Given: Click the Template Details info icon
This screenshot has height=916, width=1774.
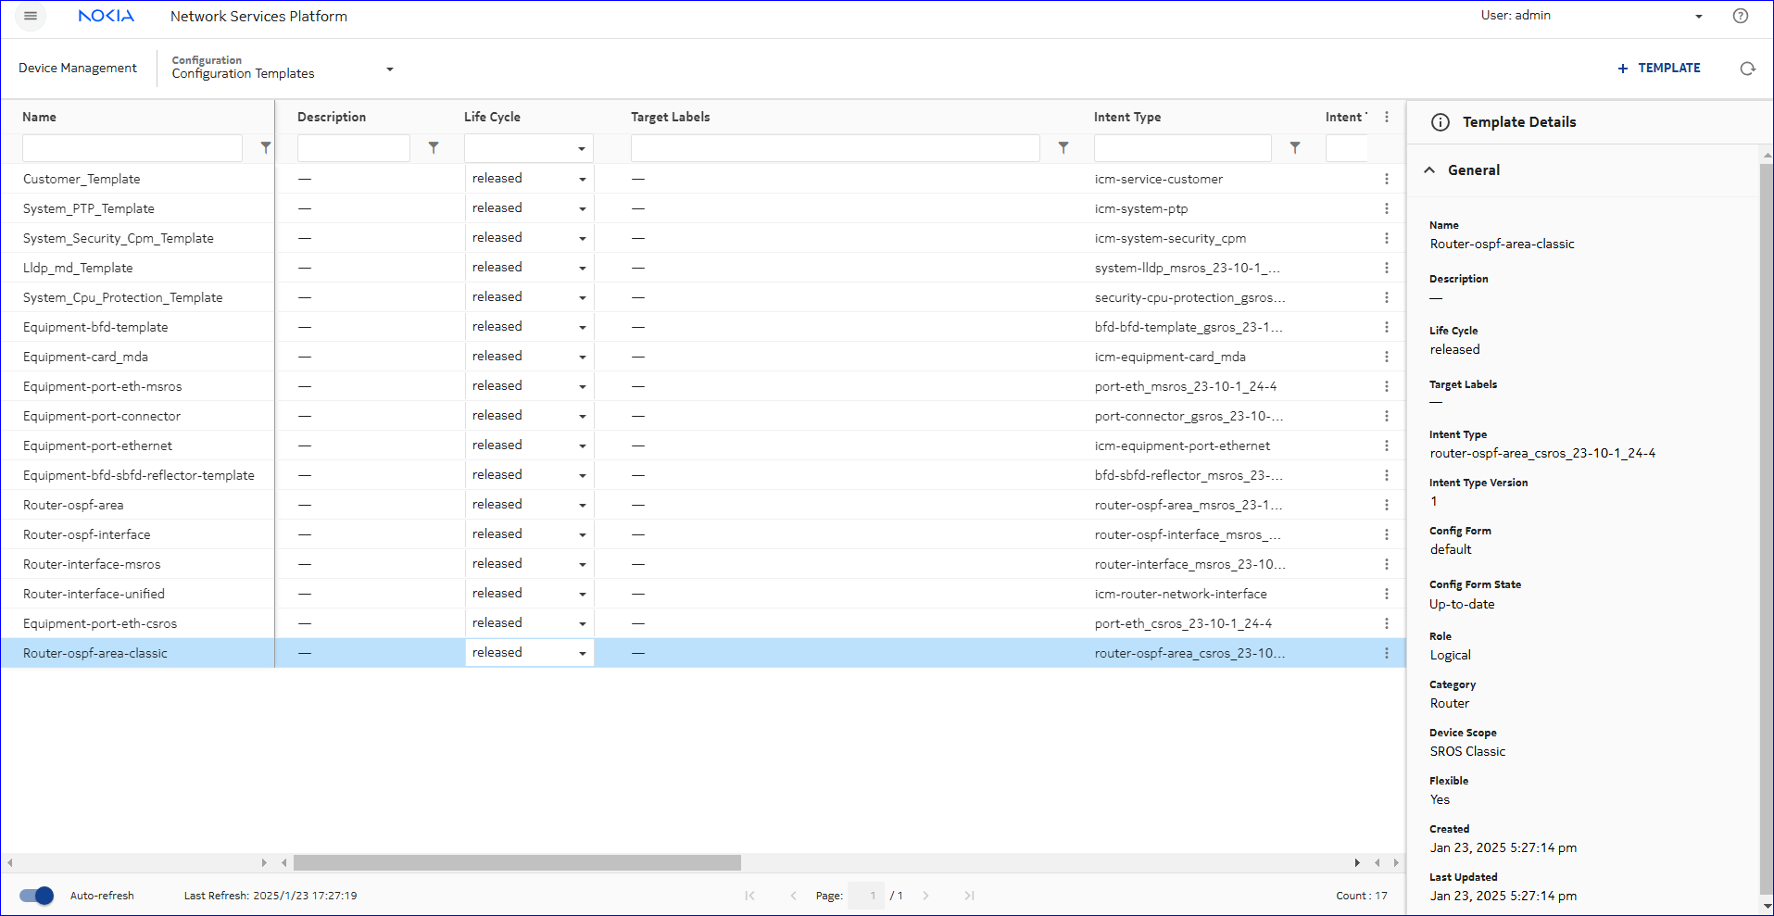Looking at the screenshot, I should (x=1440, y=122).
